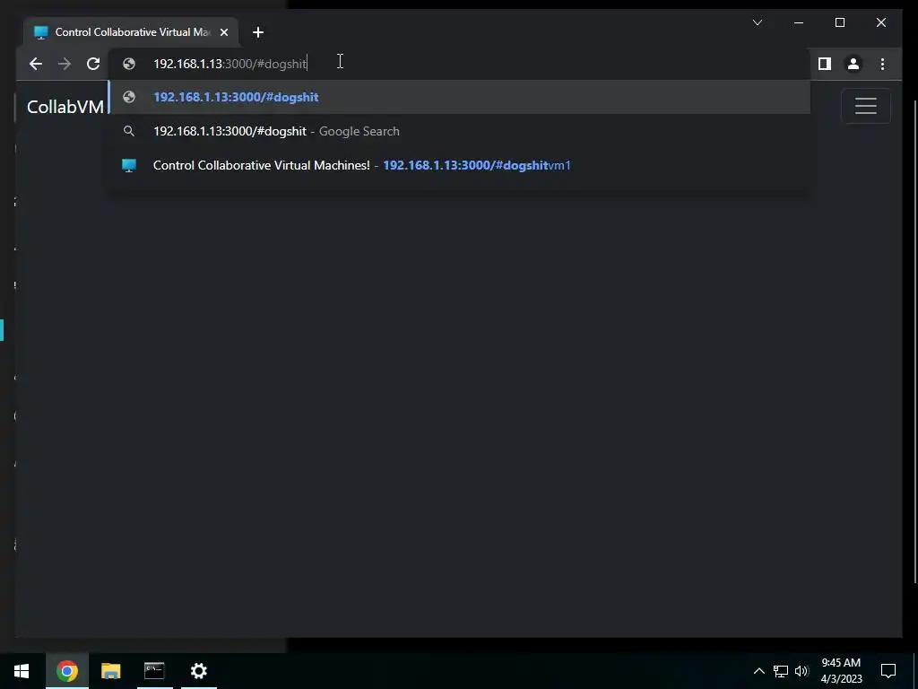Click the Chrome icon in the taskbar

coord(67,671)
